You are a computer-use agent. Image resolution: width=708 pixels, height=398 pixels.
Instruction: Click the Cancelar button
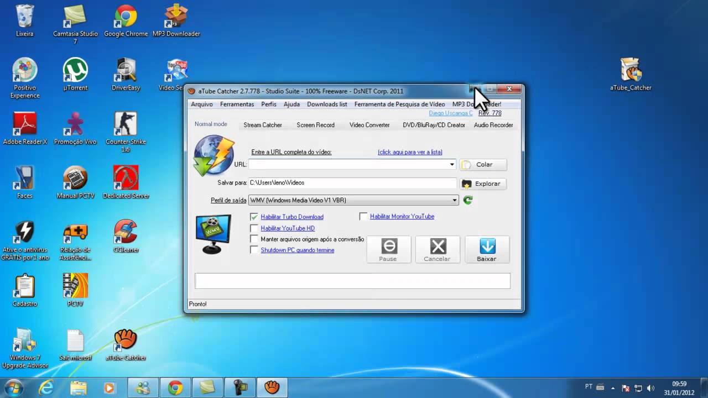(x=438, y=249)
